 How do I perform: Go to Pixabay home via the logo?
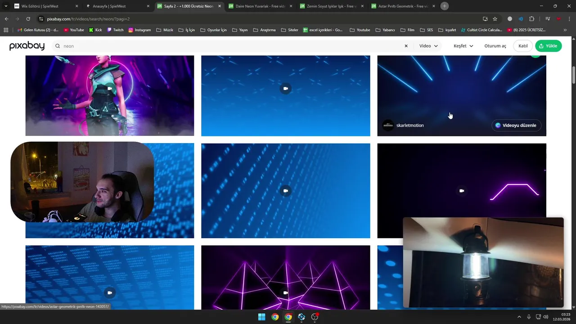27,46
